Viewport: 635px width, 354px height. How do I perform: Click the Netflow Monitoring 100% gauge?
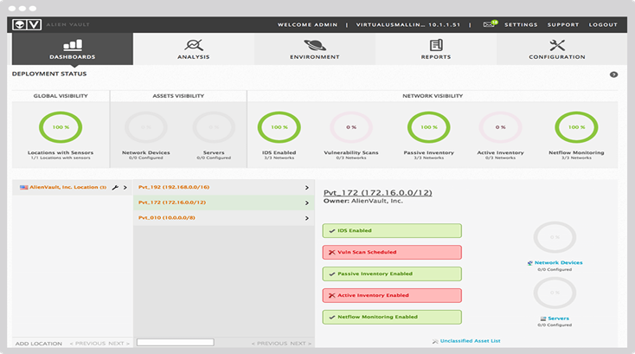(x=576, y=127)
